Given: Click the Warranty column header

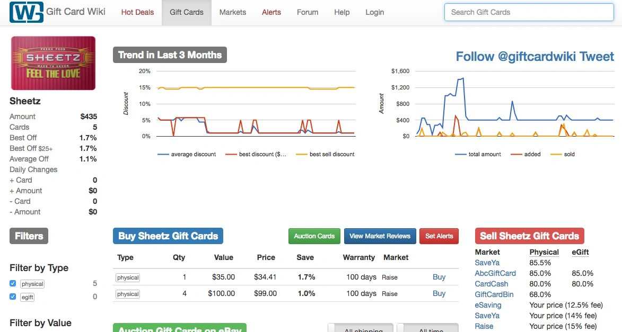Looking at the screenshot, I should pos(358,257).
